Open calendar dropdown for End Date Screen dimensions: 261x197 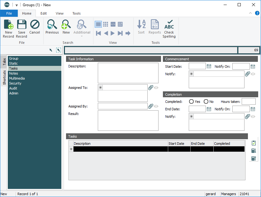pos(209,109)
